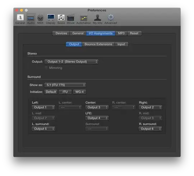Image resolution: width=194 pixels, height=176 pixels.
Task: Switch to the Devices tab
Action: (61, 33)
